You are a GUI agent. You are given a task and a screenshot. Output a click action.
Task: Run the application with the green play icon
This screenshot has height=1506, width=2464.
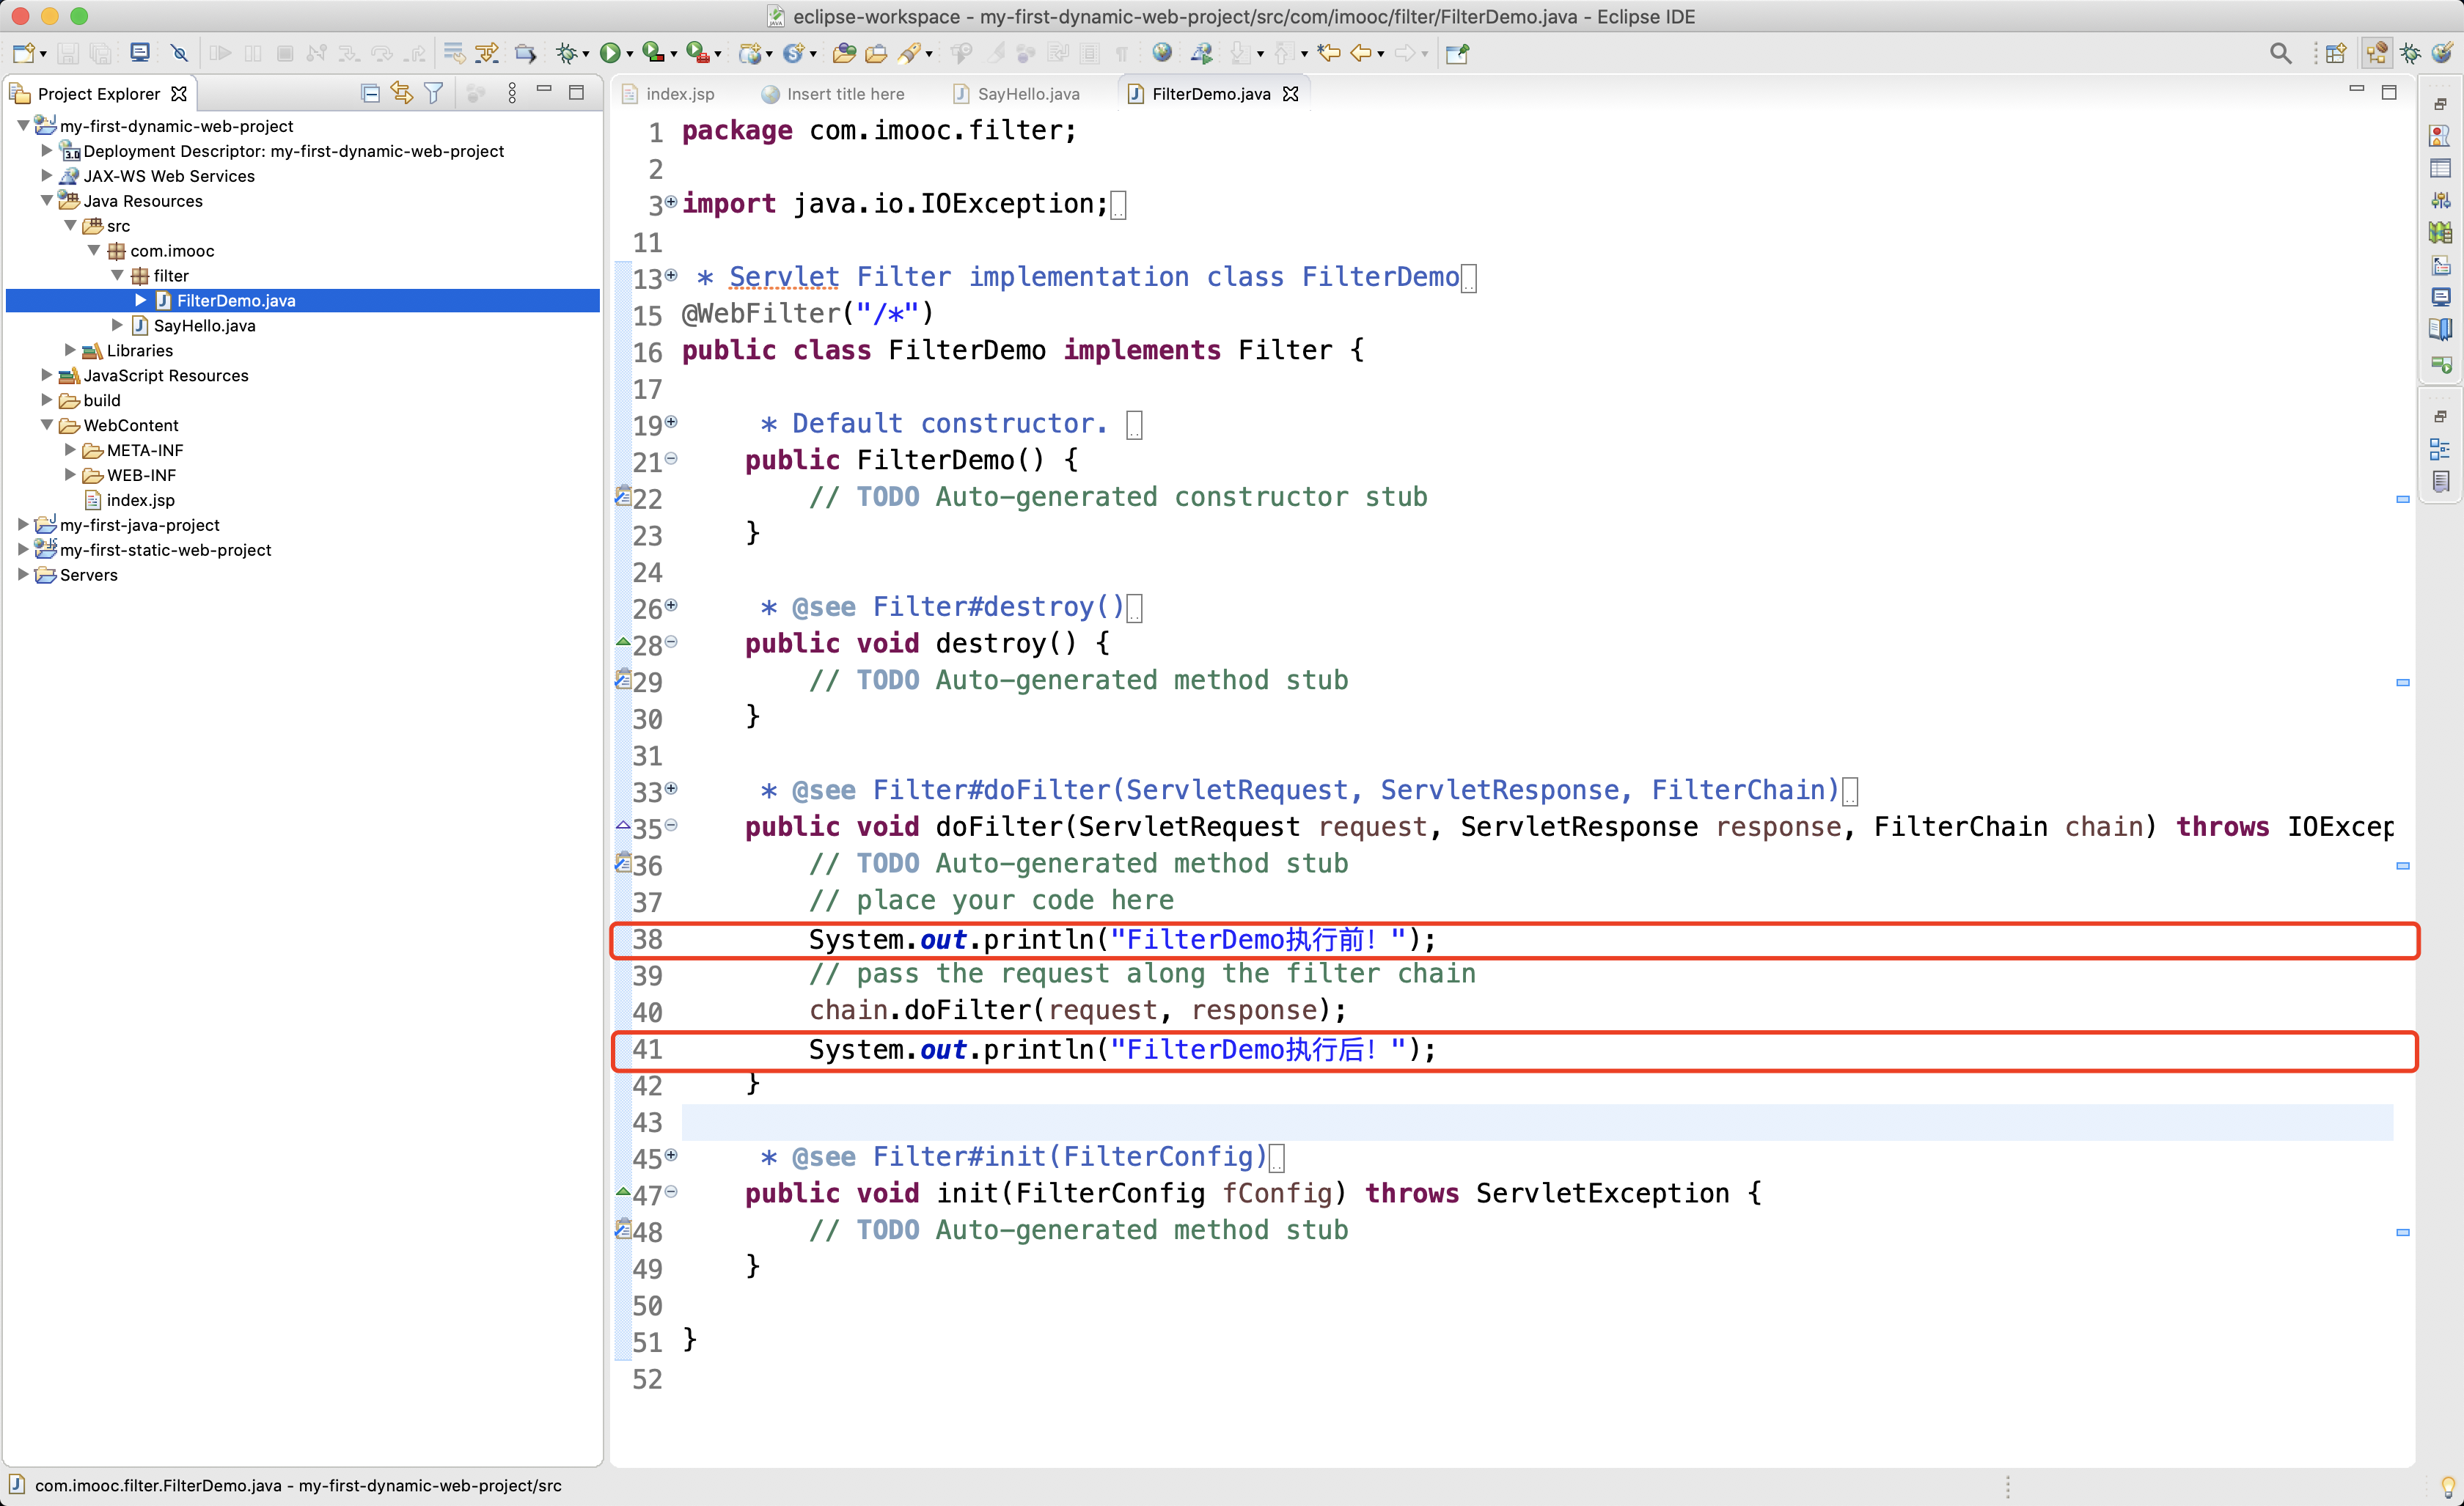point(609,53)
